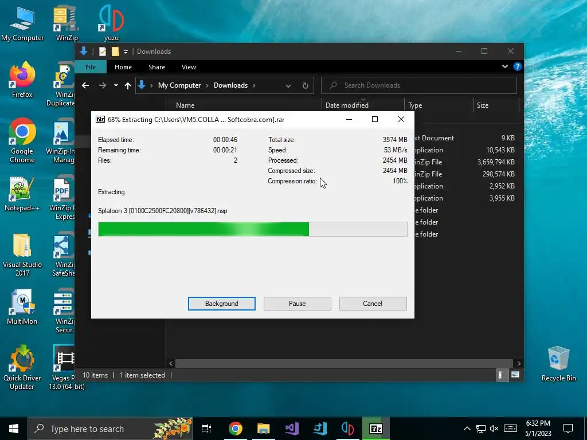Open the taskbar clock and date
The image size is (587, 440).
coord(538,429)
